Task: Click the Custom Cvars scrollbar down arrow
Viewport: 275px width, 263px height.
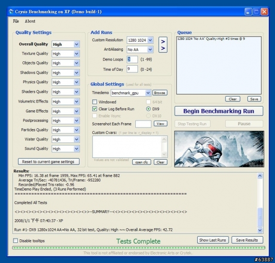Action: [164, 154]
